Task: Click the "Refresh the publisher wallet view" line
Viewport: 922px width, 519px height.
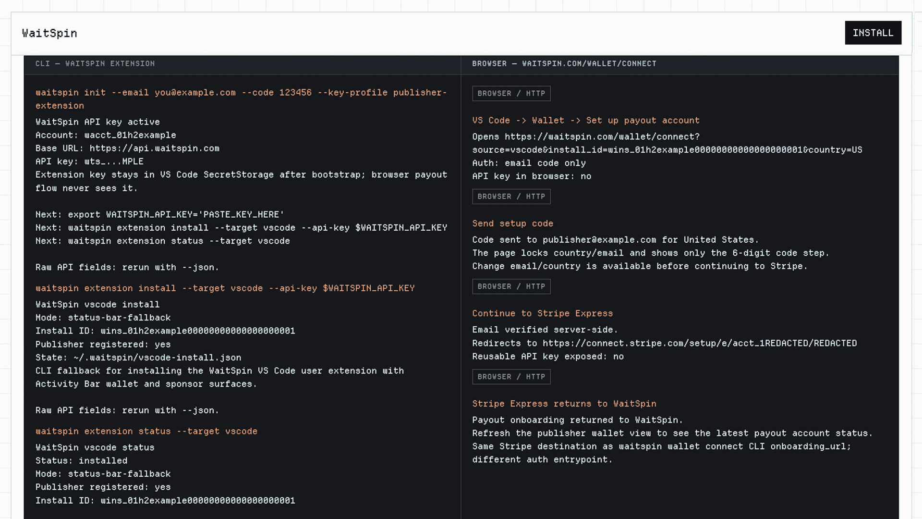Action: coord(672,433)
